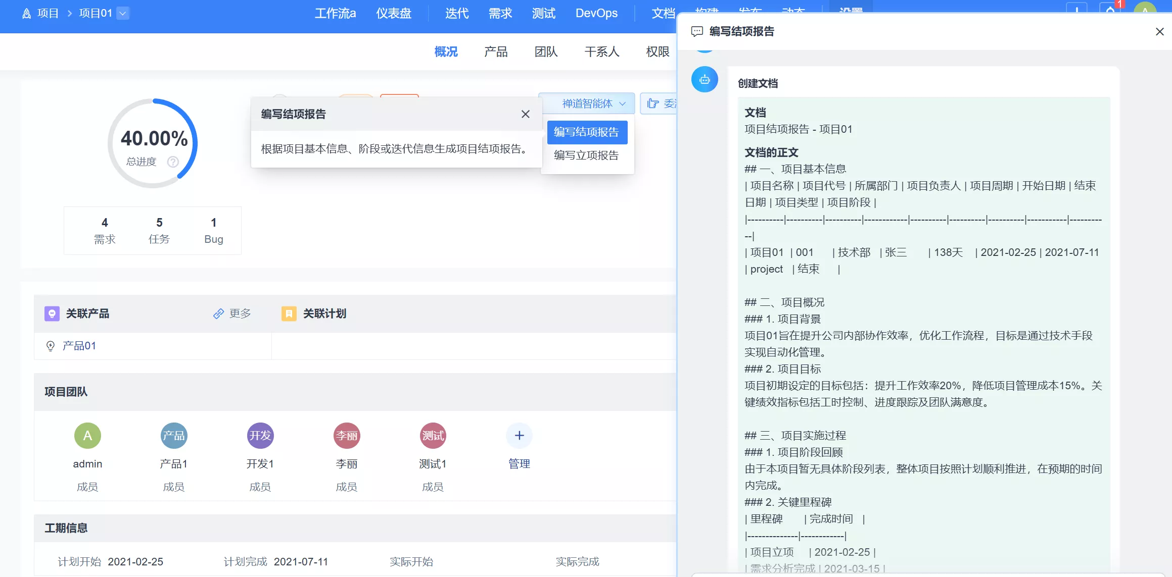This screenshot has width=1172, height=577.
Task: Close the 编写结项报告 tooltip popup
Action: click(525, 114)
